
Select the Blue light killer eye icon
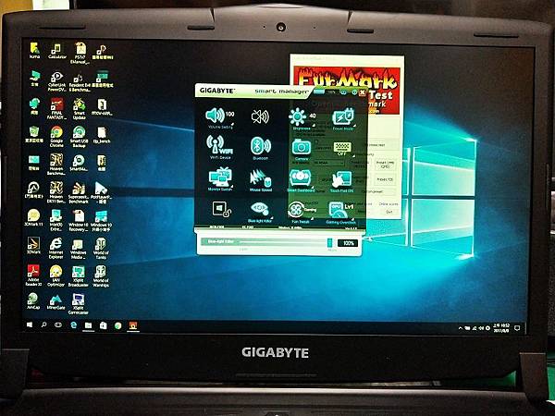coord(261,212)
